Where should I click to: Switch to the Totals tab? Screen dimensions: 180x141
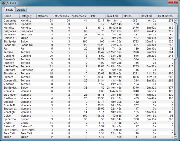9,10
